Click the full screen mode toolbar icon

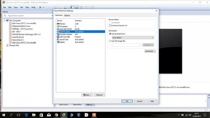click(x=81, y=7)
